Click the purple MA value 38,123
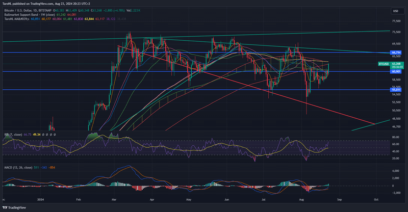 pyautogui.click(x=111, y=19)
